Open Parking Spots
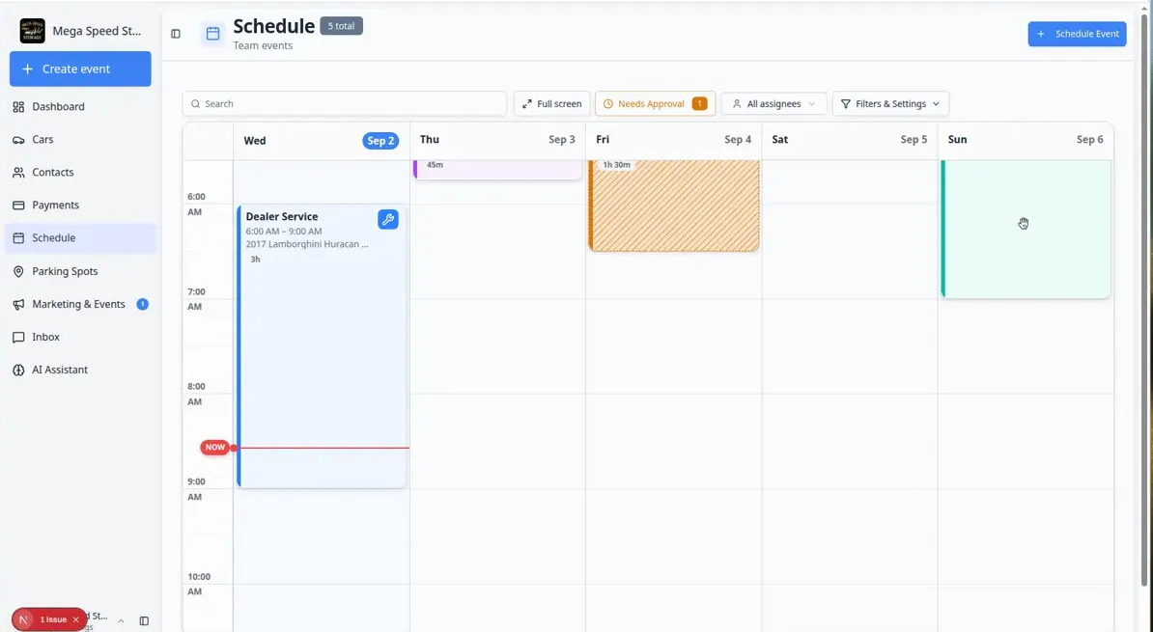 [80, 271]
